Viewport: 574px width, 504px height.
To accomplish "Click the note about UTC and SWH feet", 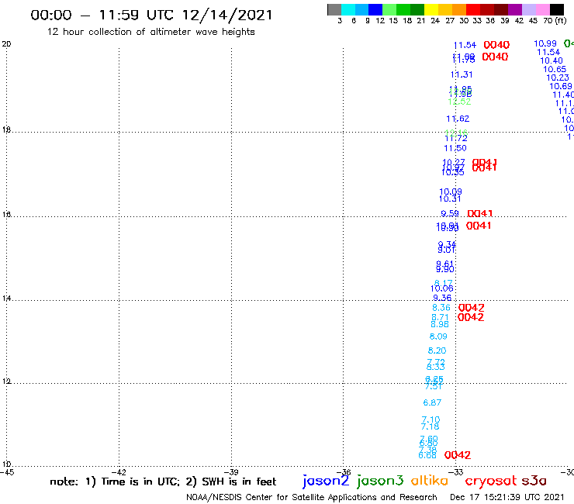I will tap(163, 482).
